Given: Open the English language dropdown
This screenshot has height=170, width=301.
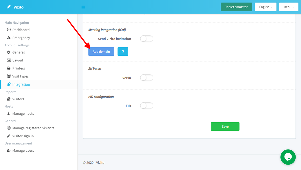Looking at the screenshot, I should click(x=265, y=7).
